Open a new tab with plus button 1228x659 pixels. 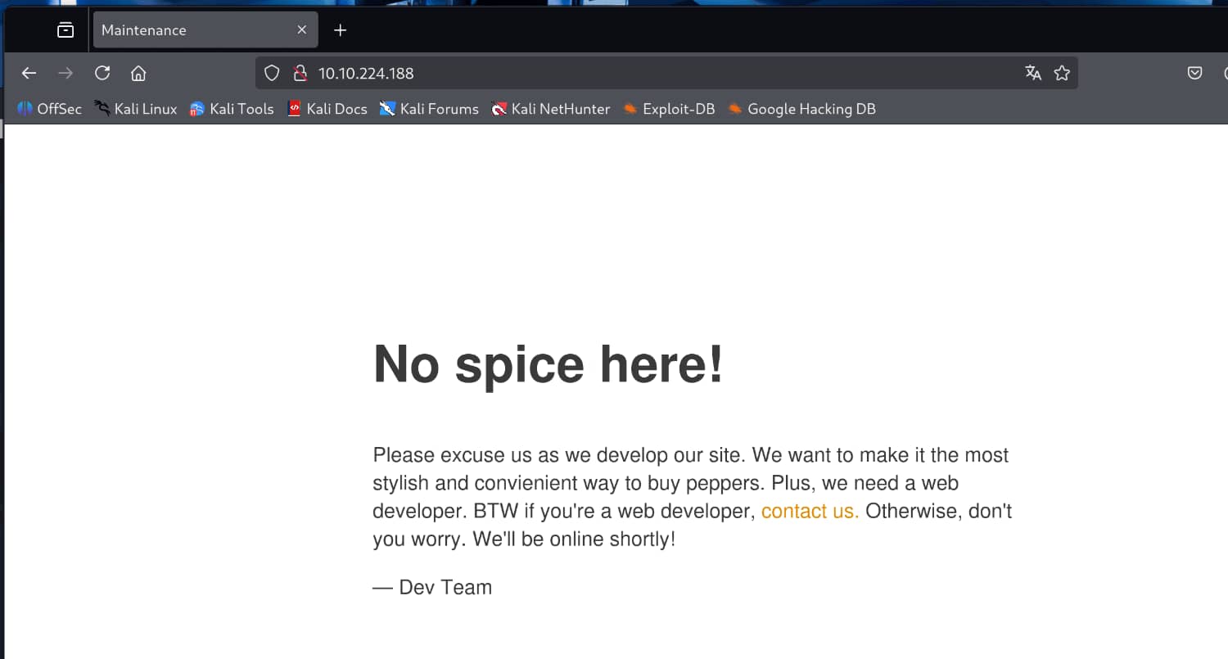pyautogui.click(x=341, y=30)
